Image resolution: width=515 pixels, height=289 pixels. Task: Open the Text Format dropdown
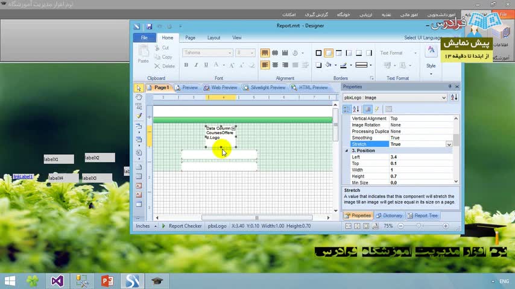[x=415, y=53]
